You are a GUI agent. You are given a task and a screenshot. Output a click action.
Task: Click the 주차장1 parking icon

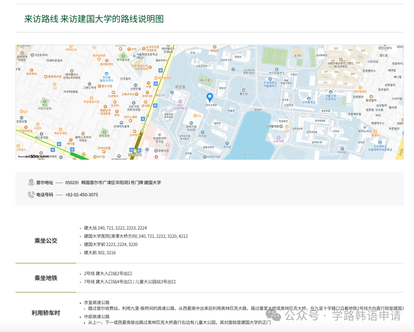pyautogui.click(x=342, y=149)
